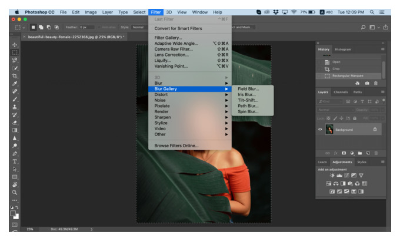Image resolution: width=400 pixels, height=241 pixels.
Task: Select the Move tool
Action: click(15, 45)
